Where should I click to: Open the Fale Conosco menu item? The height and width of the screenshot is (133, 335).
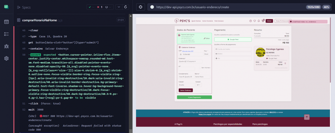point(219,21)
